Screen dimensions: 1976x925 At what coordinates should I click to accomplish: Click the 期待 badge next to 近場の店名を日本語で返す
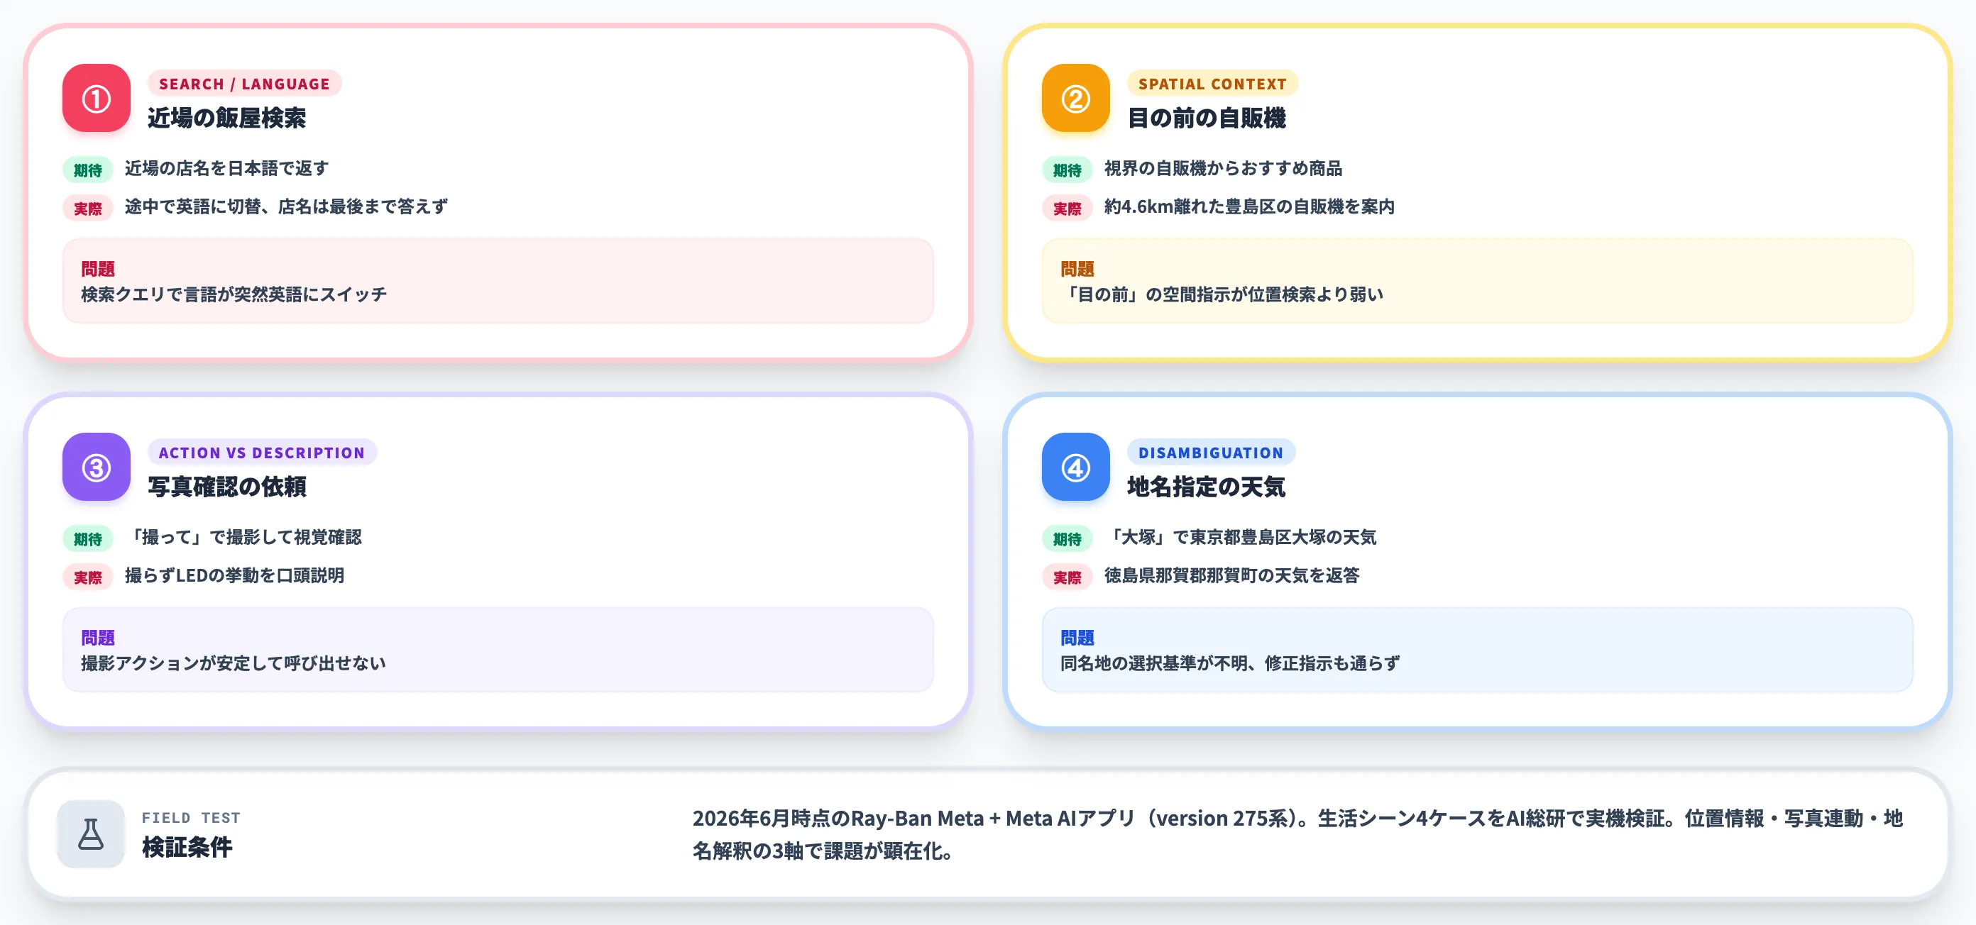point(87,170)
